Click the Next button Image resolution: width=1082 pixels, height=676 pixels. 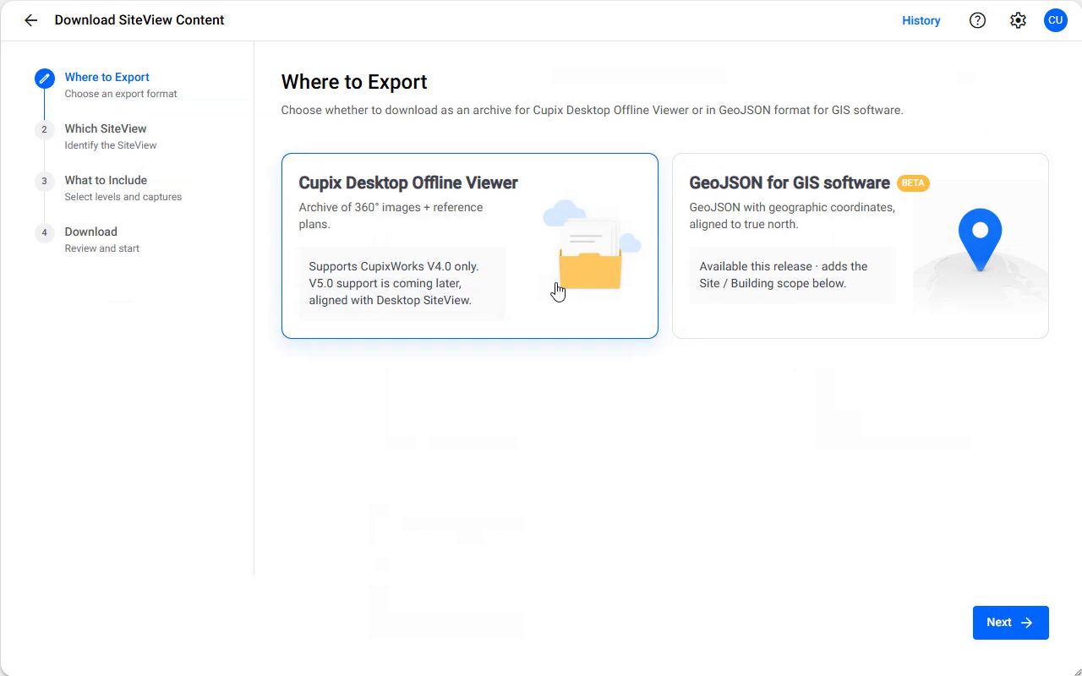(1010, 623)
